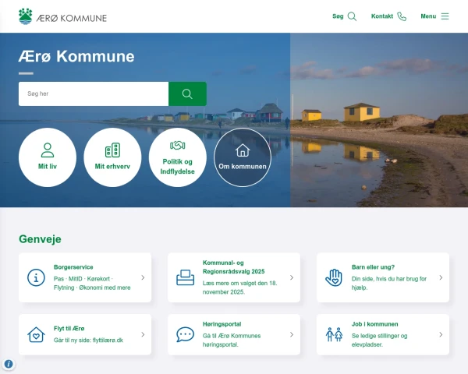Viewport: 468px width, 374px height.
Task: Click the speech bubble Høringsportal icon
Action: (185, 335)
